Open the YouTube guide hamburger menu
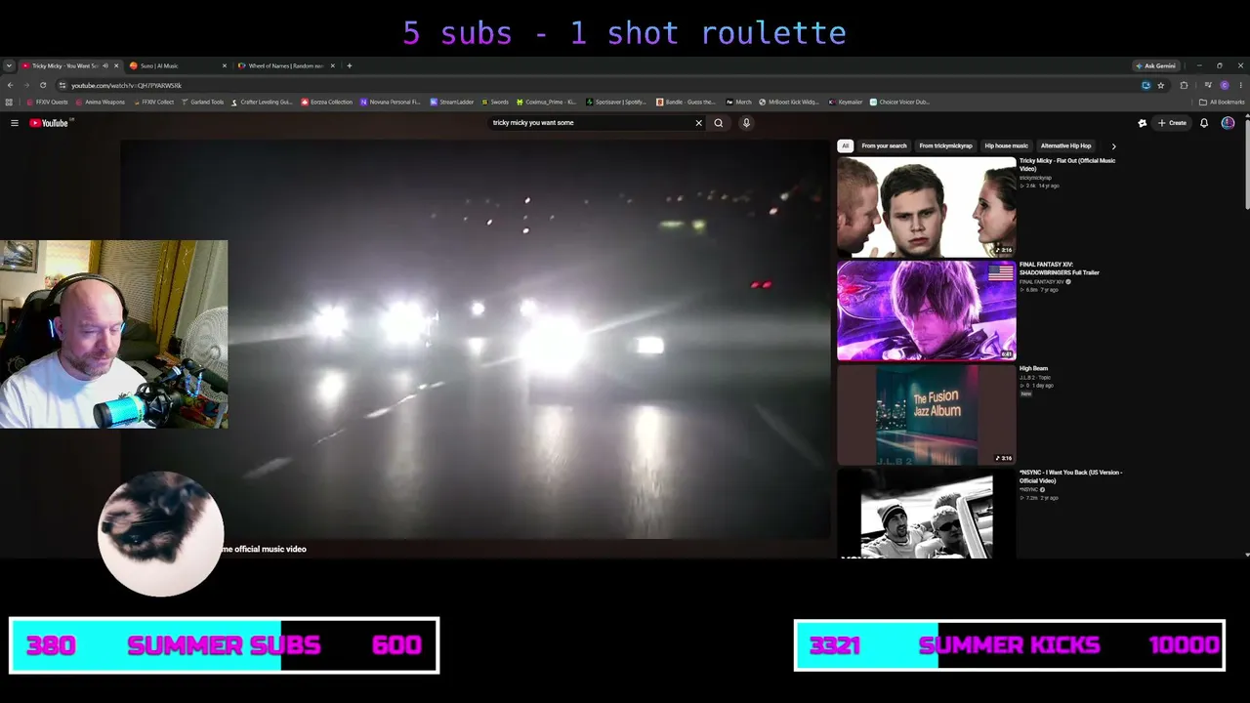This screenshot has height=703, width=1250. click(15, 123)
